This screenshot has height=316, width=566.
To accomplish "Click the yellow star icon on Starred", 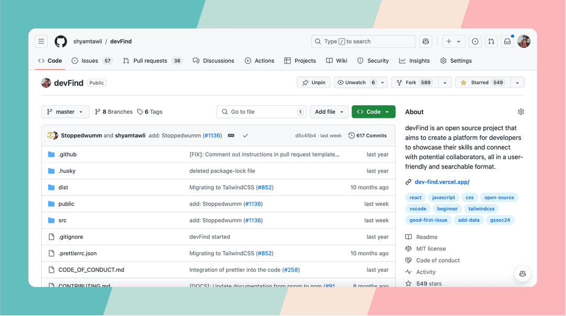I will click(x=463, y=83).
